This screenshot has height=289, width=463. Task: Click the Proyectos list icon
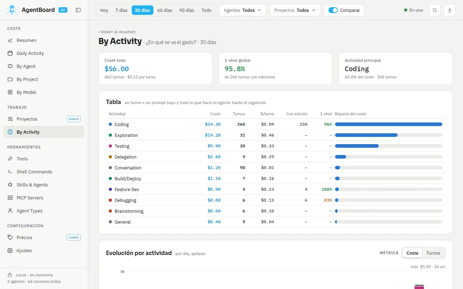pyautogui.click(x=10, y=119)
